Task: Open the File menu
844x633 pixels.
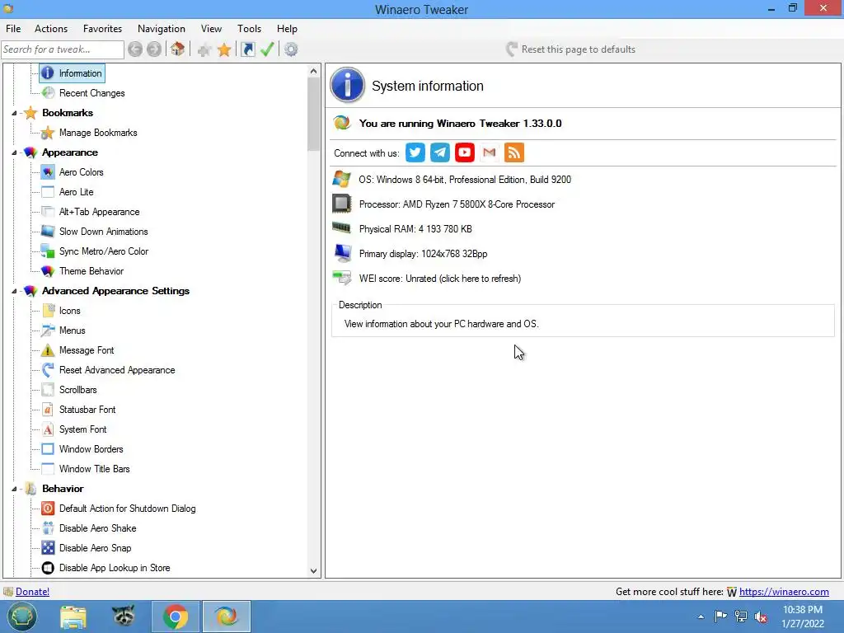Action: pyautogui.click(x=13, y=29)
